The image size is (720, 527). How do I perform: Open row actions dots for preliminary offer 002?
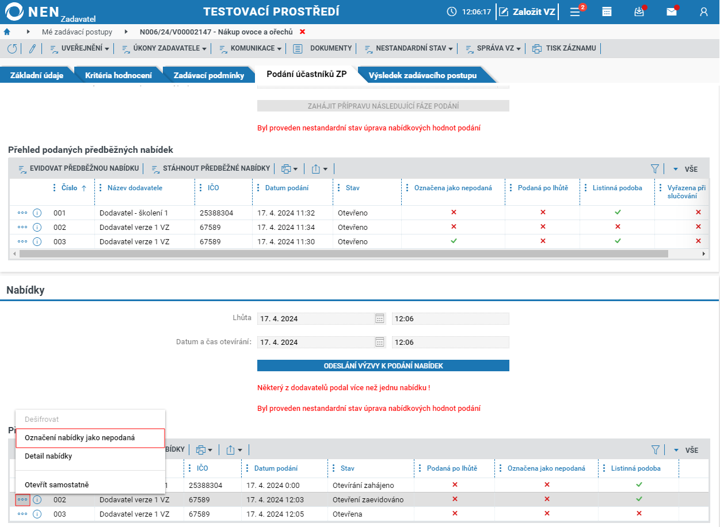click(22, 227)
